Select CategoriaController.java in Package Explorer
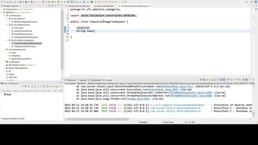258x145 pixels. pos(25,46)
